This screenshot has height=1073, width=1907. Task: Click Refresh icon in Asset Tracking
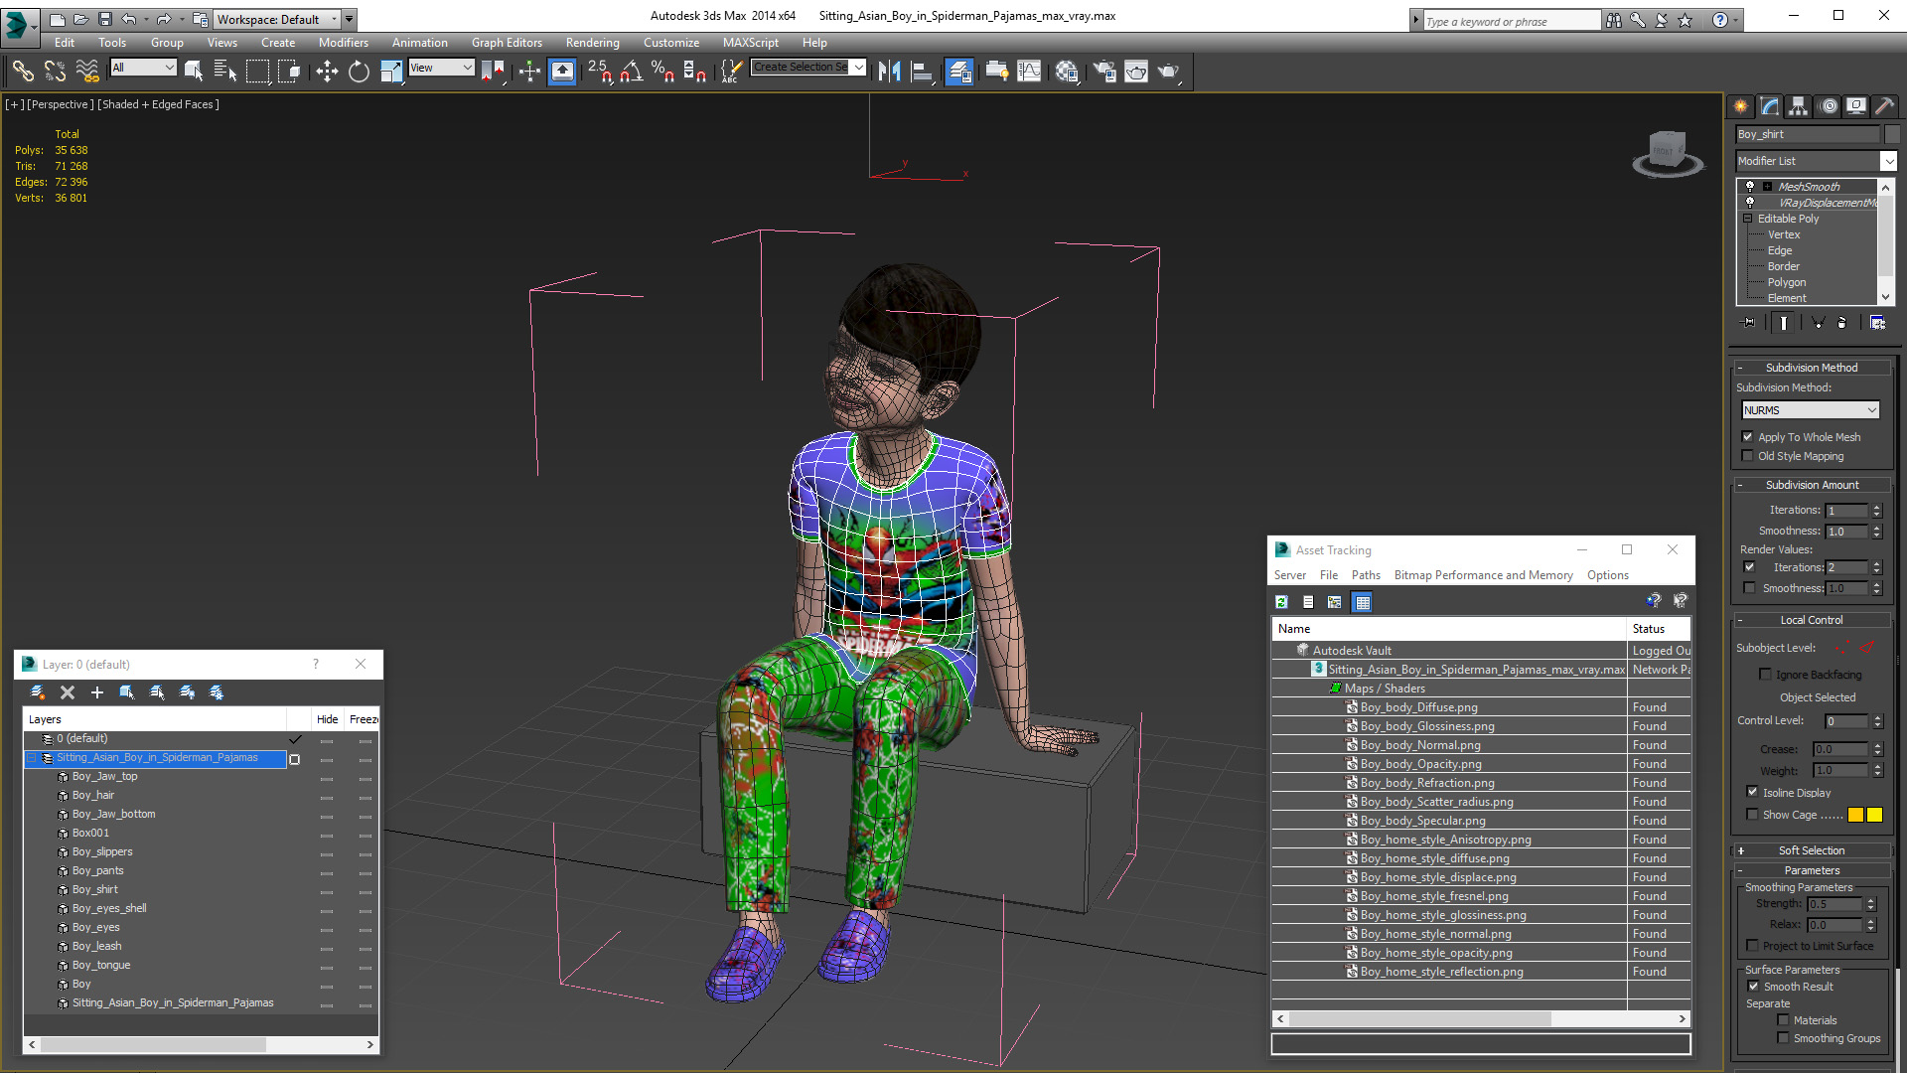1282,602
